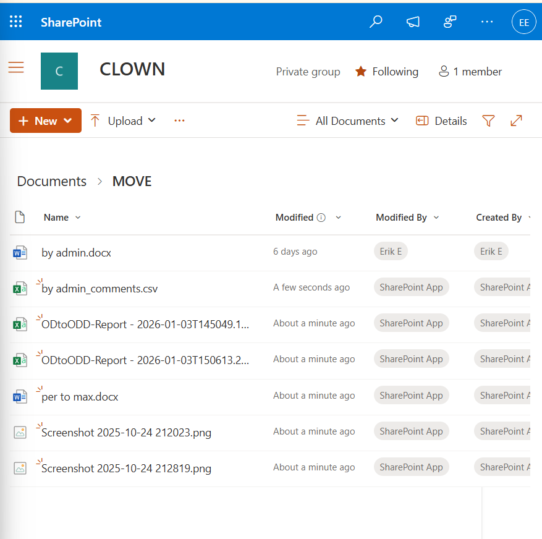The image size is (542, 539).
Task: Open the All Documents view dropdown
Action: pyautogui.click(x=347, y=121)
